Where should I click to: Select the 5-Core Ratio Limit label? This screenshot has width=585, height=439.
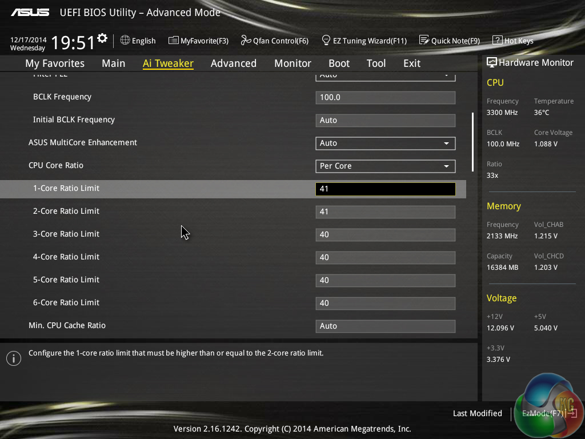pos(66,280)
